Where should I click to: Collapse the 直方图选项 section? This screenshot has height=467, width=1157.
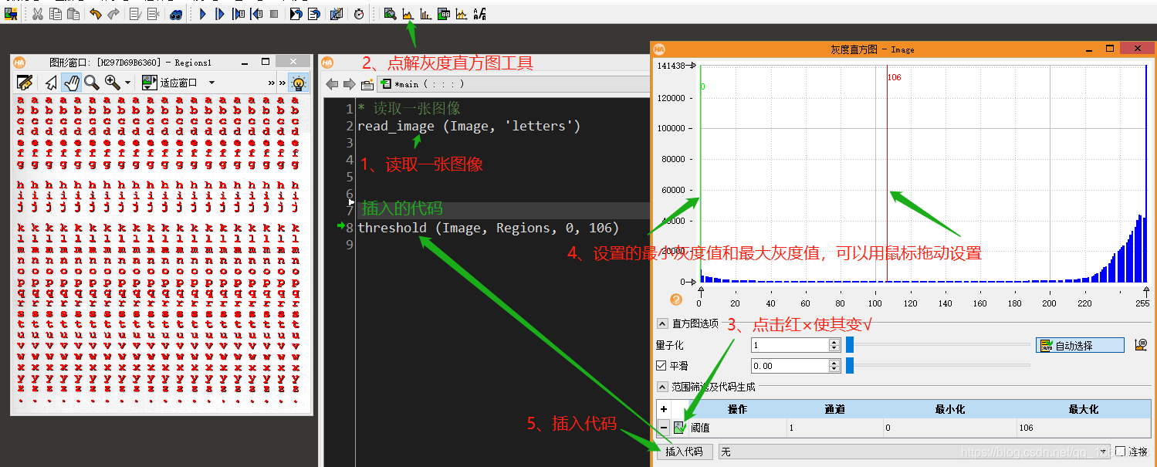click(662, 323)
